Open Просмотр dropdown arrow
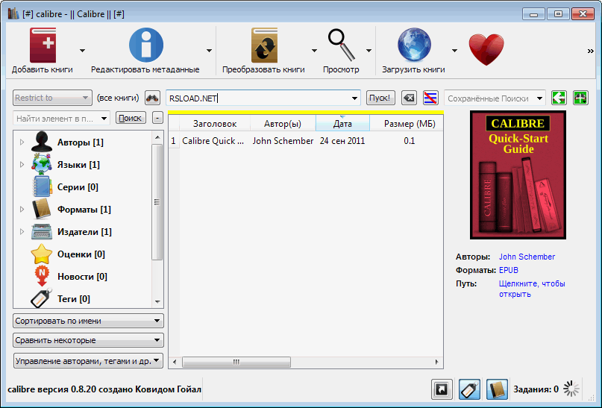This screenshot has height=408, width=602. pyautogui.click(x=369, y=51)
